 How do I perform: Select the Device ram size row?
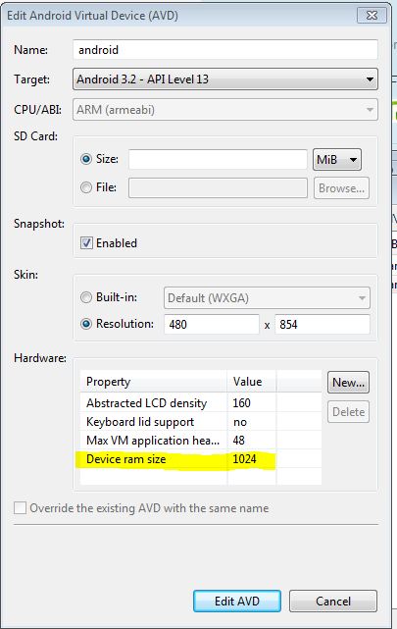201,459
